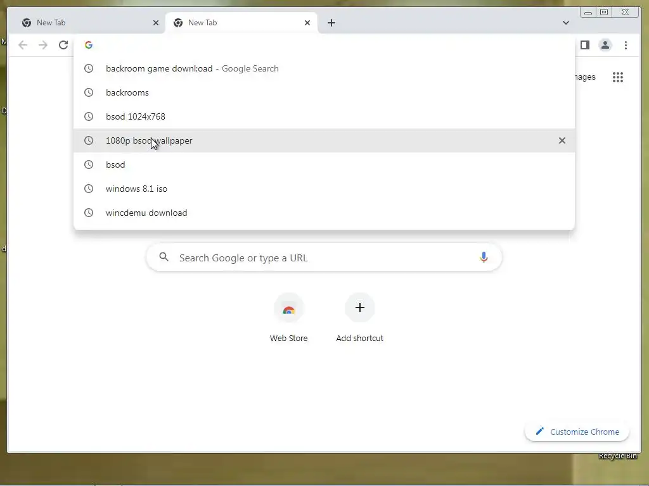The width and height of the screenshot is (649, 486).
Task: Close the second New Tab
Action: [x=307, y=23]
